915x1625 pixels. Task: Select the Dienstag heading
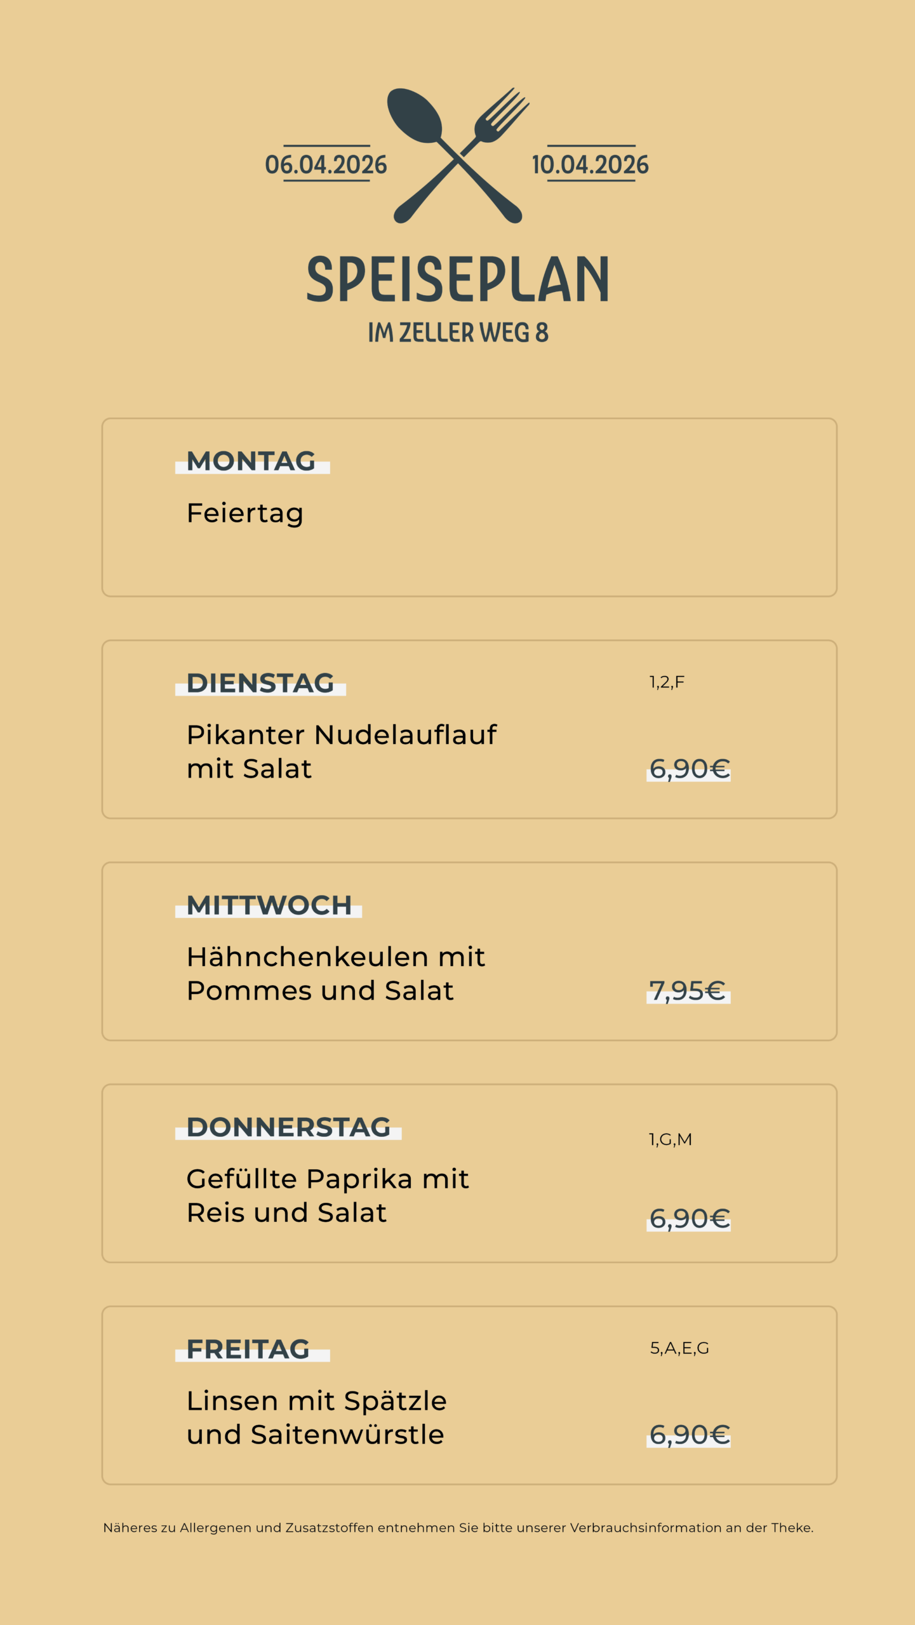point(260,683)
